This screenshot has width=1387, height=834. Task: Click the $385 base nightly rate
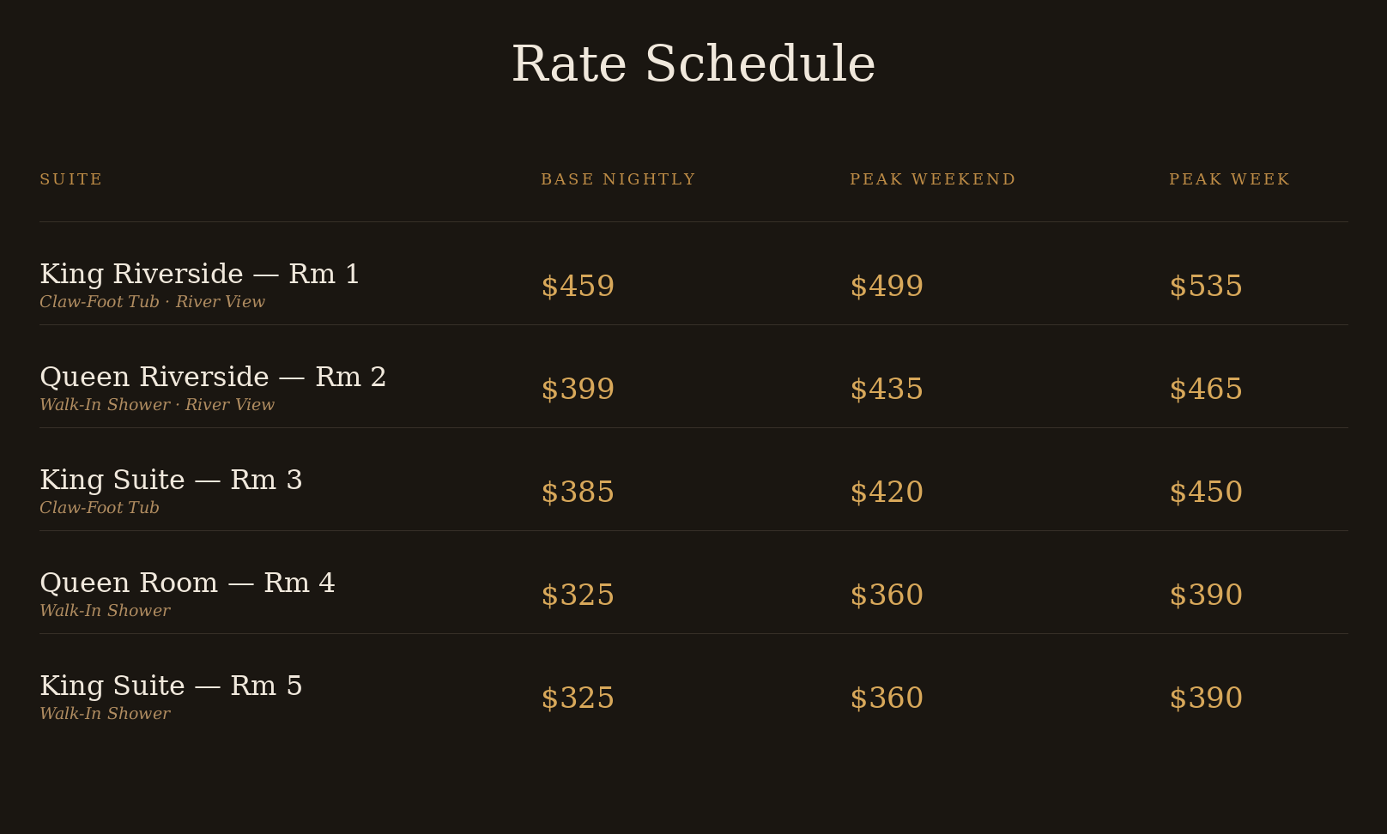click(x=578, y=492)
